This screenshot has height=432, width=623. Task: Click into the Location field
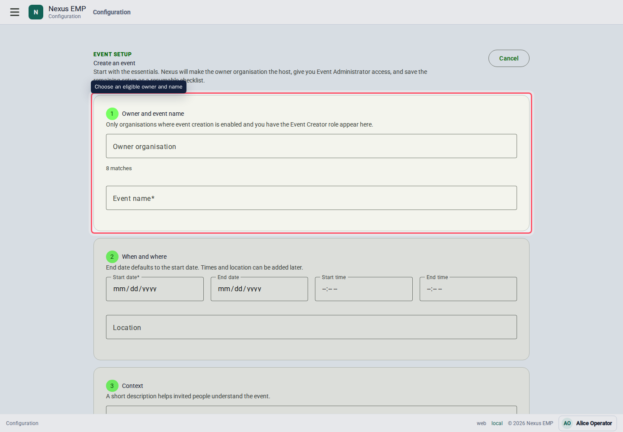point(311,327)
